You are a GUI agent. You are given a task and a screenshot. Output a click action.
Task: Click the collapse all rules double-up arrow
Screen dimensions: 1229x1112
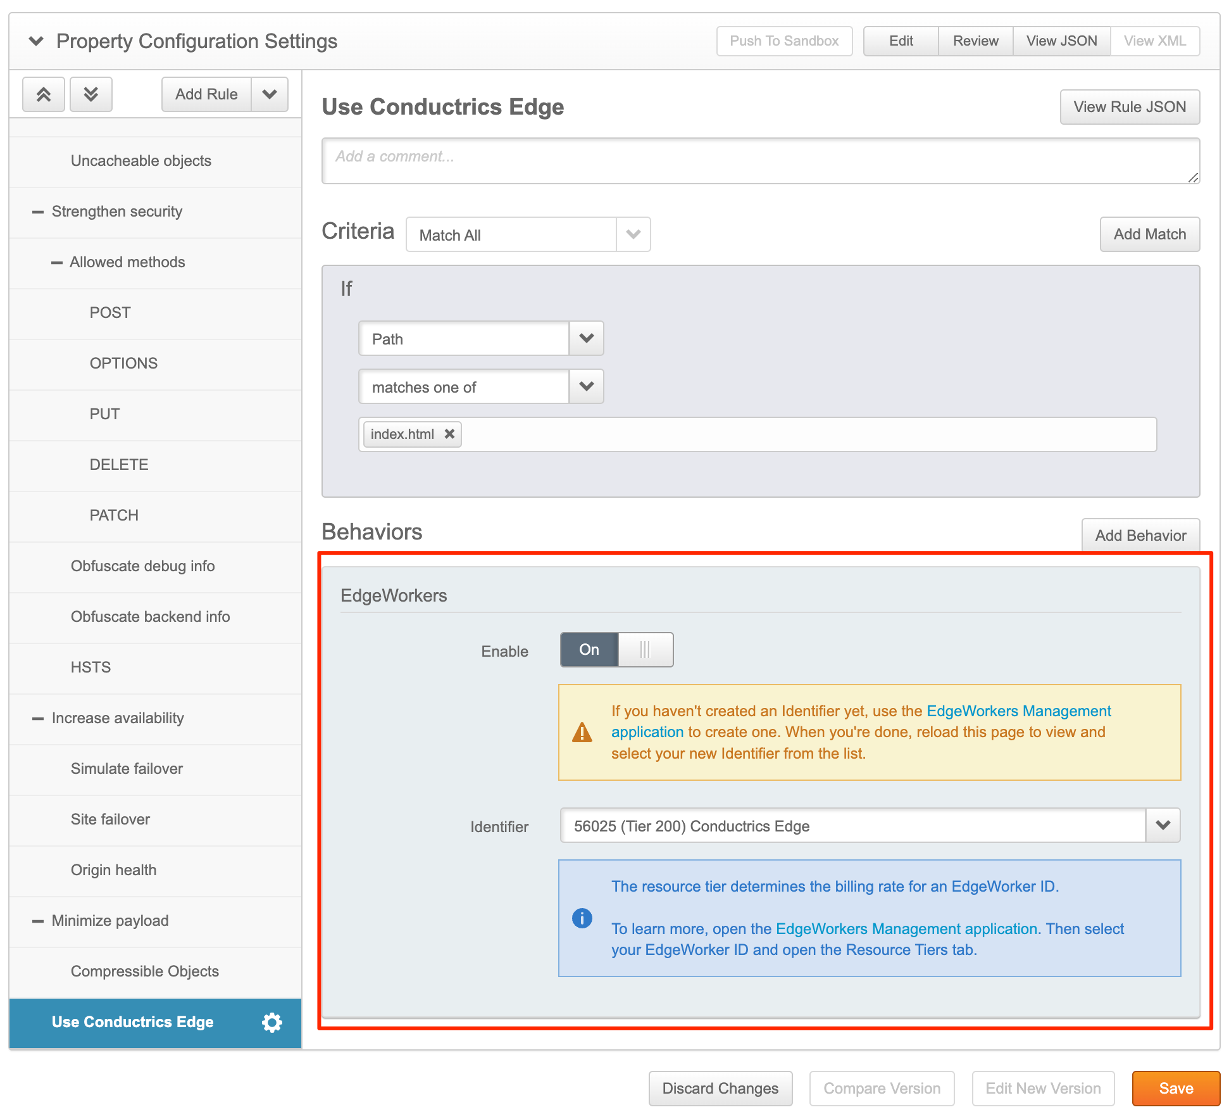tap(43, 94)
